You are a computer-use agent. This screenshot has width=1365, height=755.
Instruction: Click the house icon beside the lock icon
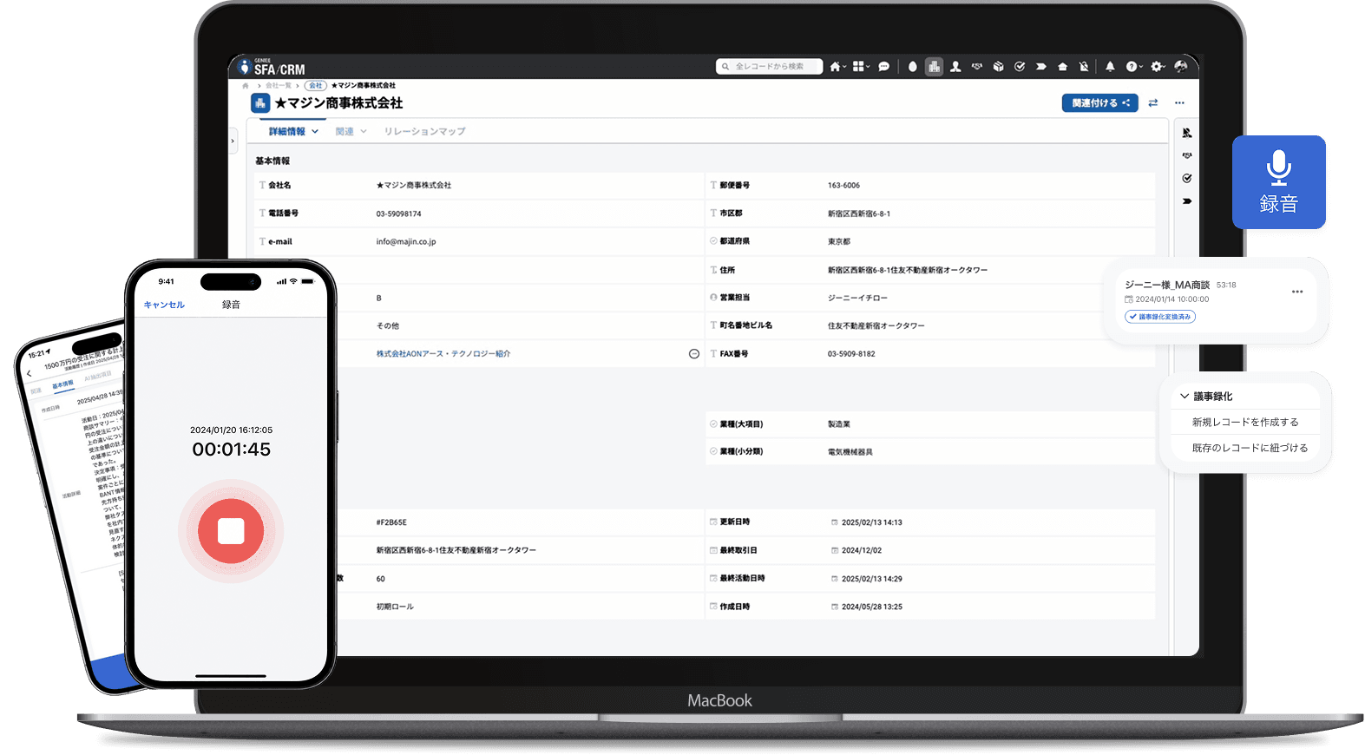point(1062,67)
